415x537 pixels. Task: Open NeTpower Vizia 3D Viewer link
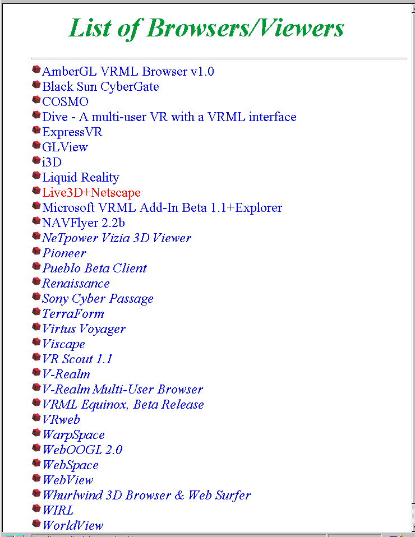click(x=117, y=238)
